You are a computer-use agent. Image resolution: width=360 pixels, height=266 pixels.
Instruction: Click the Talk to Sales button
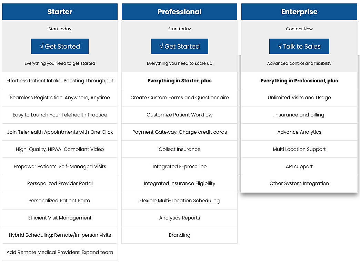click(299, 46)
